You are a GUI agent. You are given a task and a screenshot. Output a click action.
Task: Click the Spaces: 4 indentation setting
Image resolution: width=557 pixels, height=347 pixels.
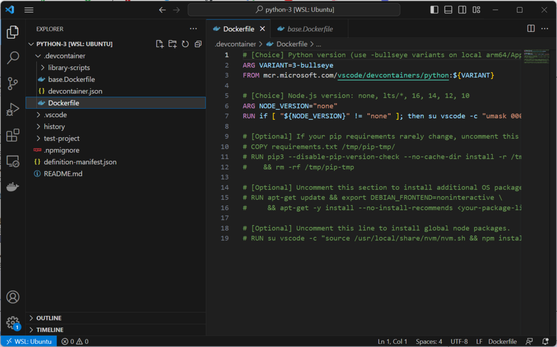point(429,342)
